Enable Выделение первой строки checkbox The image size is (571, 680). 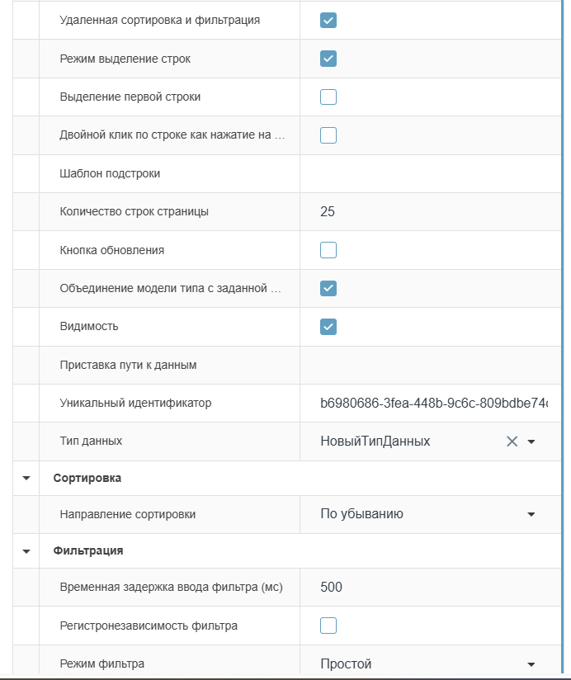click(328, 97)
